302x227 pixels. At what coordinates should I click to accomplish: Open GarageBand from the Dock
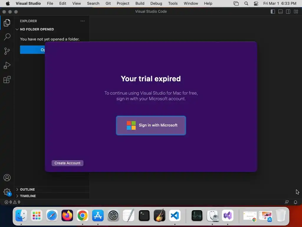click(160, 215)
